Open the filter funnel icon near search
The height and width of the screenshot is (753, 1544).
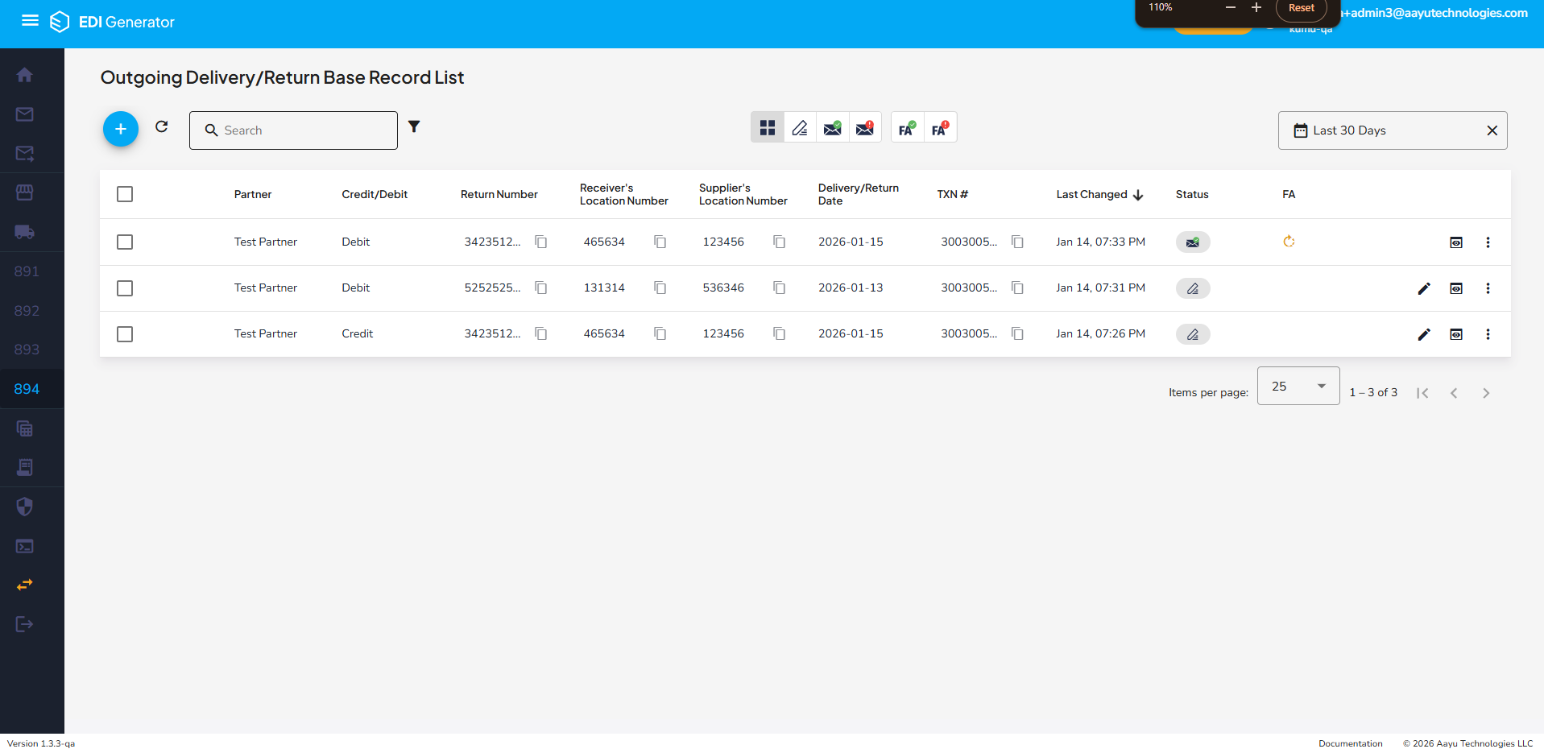click(x=414, y=126)
